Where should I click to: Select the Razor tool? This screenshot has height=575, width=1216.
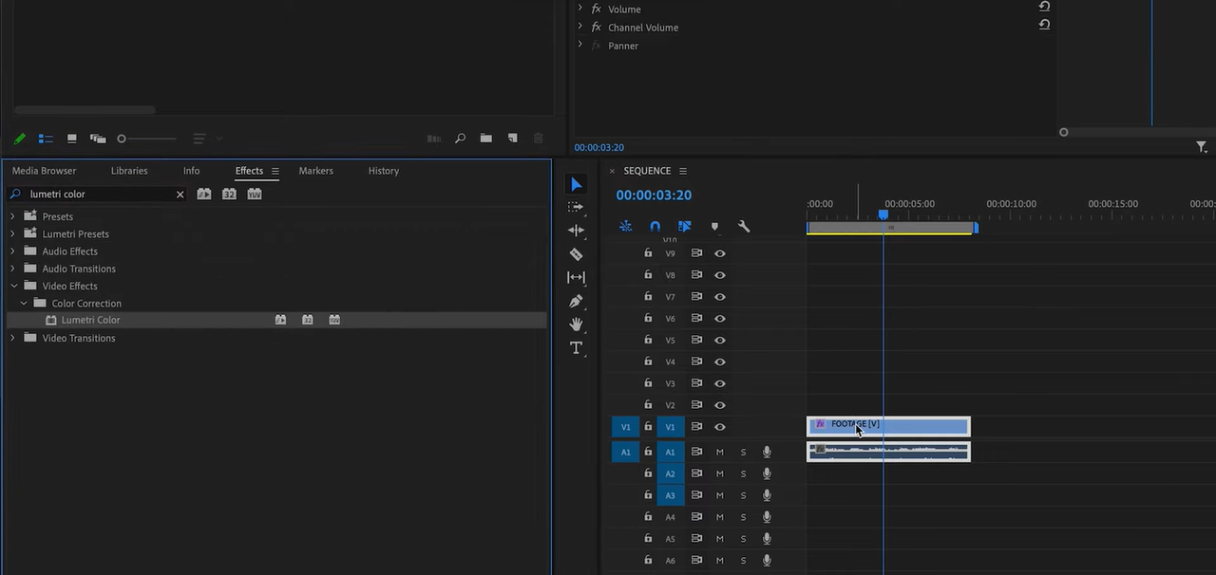(x=576, y=254)
